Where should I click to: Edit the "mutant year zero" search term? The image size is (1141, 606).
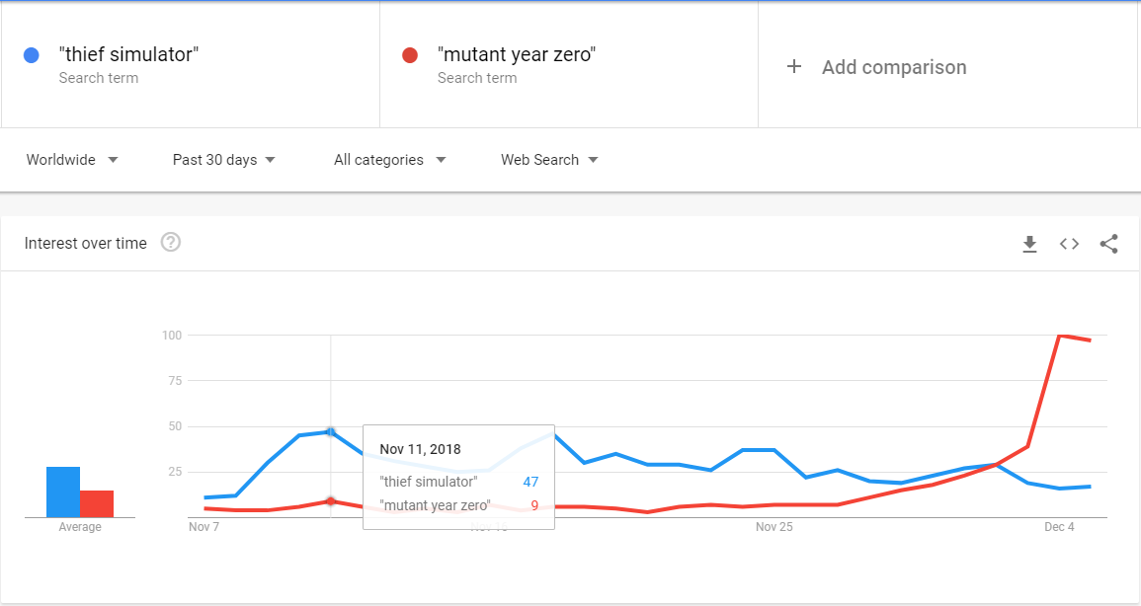click(x=517, y=54)
